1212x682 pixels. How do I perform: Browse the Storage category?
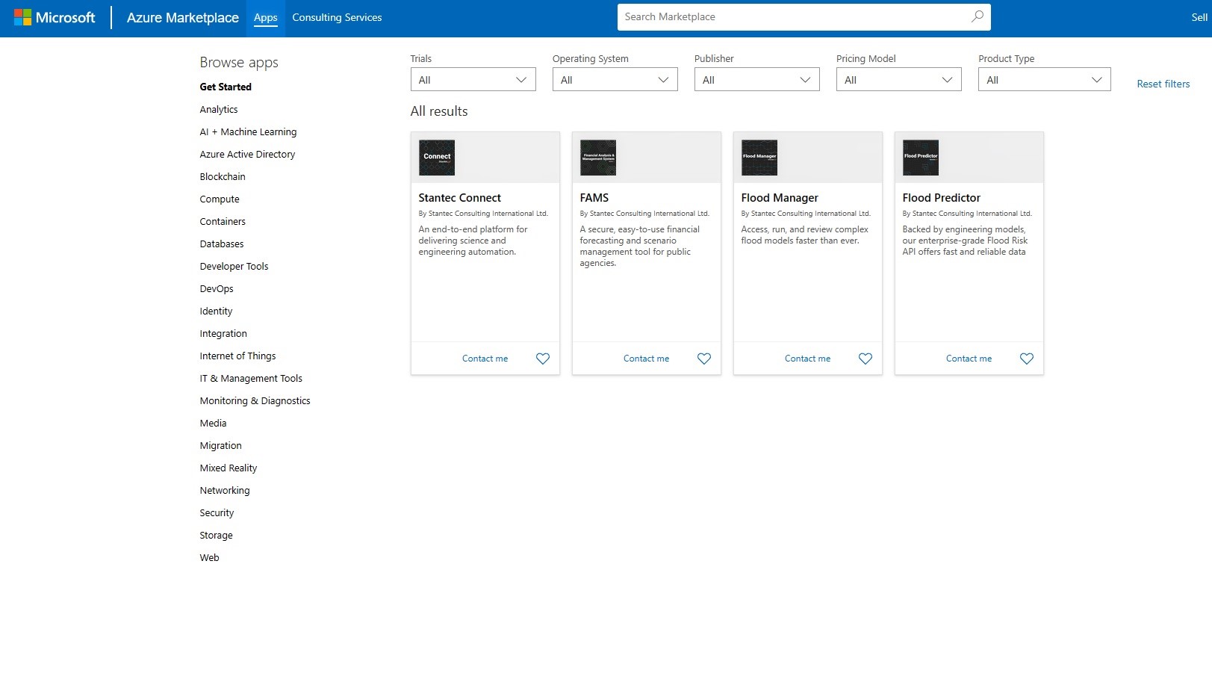[216, 535]
